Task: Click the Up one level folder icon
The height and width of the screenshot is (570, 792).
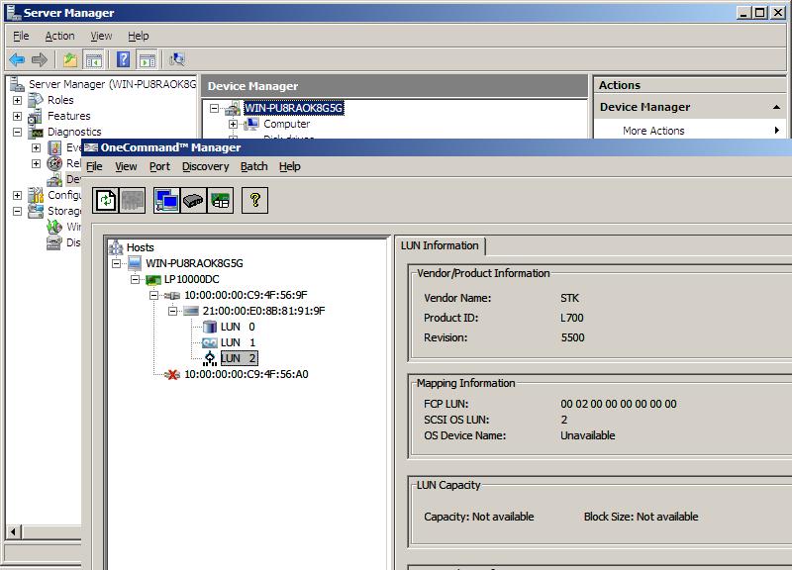Action: 70,59
